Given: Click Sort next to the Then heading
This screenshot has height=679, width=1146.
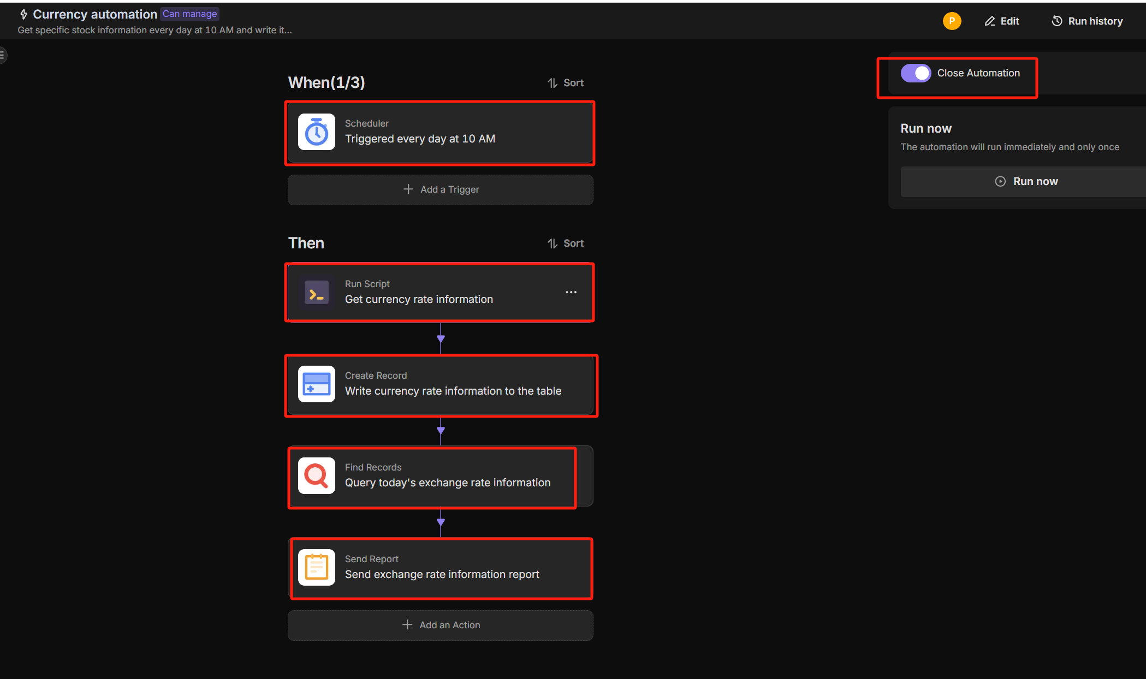Looking at the screenshot, I should pos(566,243).
